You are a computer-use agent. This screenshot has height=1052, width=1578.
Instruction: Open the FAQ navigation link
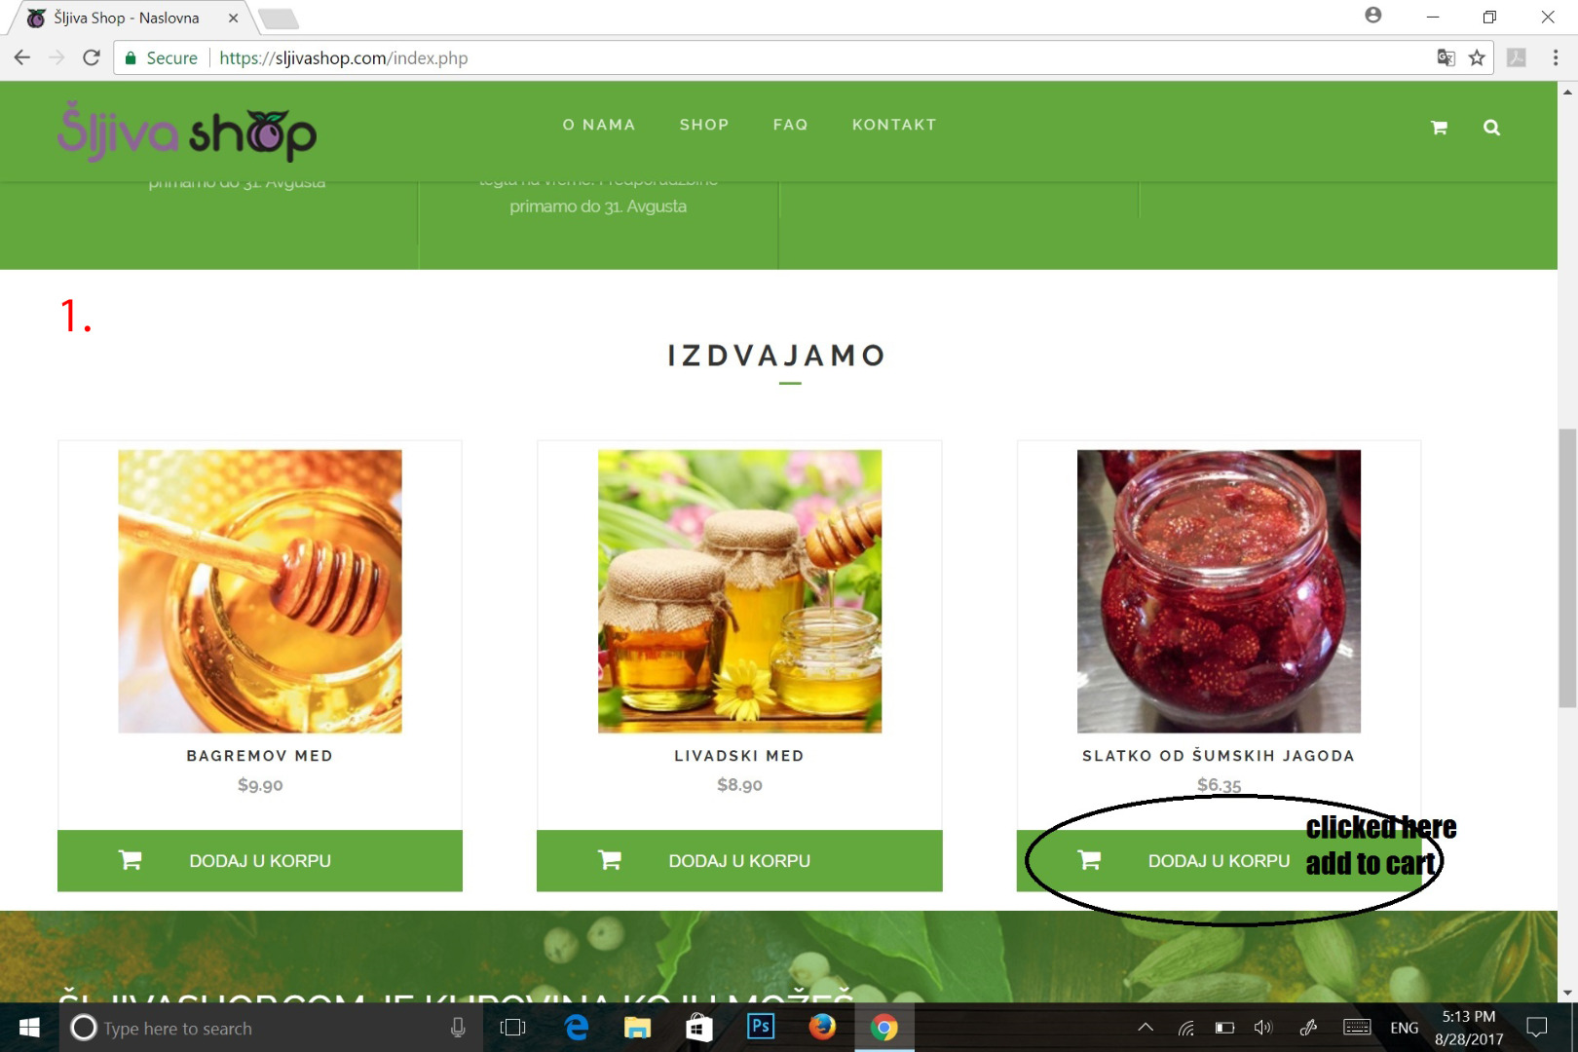pos(790,125)
